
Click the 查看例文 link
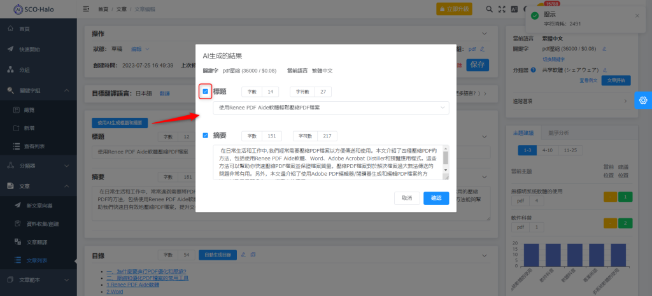pos(588,81)
